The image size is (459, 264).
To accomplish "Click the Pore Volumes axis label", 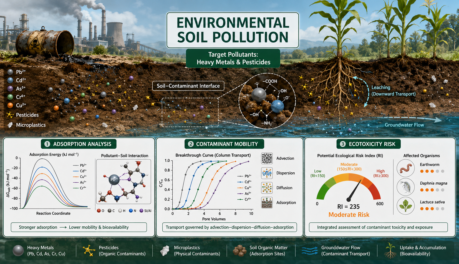I will (214, 219).
